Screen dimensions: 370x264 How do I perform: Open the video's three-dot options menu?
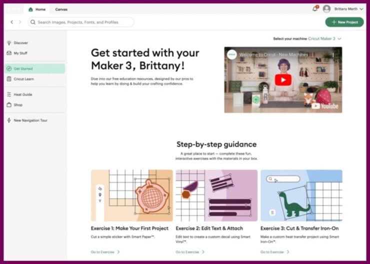tap(333, 55)
